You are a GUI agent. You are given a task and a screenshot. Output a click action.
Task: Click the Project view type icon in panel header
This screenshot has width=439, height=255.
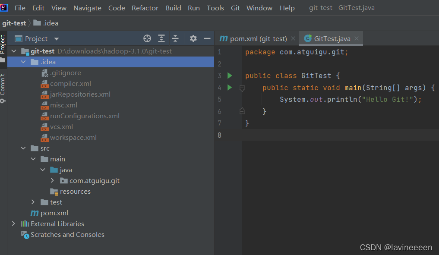click(x=19, y=39)
